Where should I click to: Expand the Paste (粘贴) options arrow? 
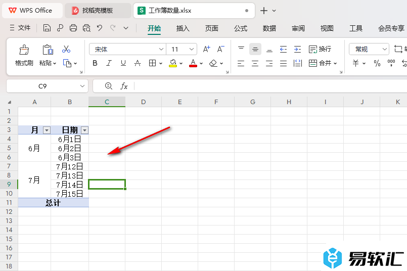[55, 63]
